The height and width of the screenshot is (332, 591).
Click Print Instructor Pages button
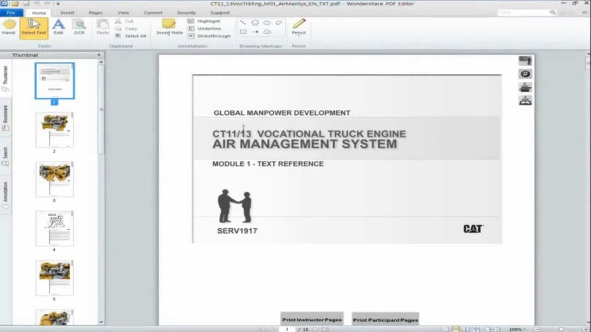click(x=312, y=319)
